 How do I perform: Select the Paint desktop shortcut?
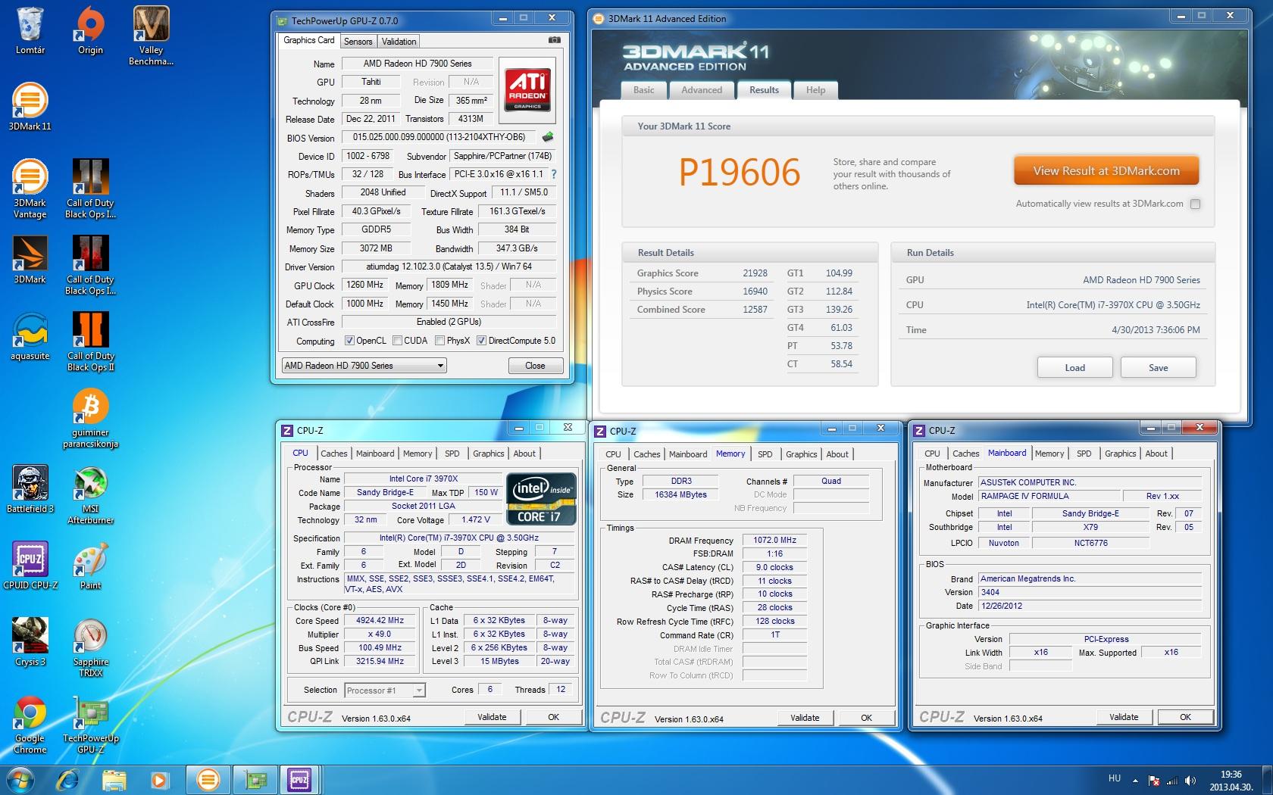coord(90,566)
